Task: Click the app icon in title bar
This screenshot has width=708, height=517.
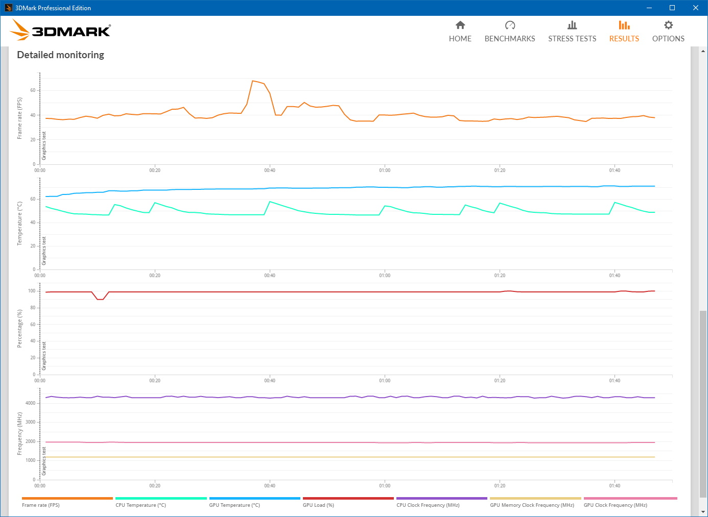Action: coord(8,8)
